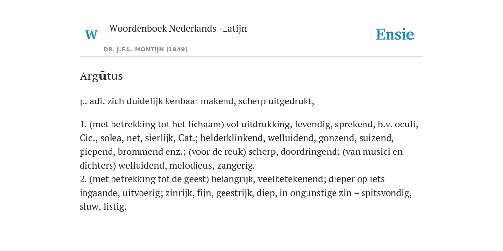Image resolution: width=503 pixels, height=251 pixels.
Task: Click the final words 'sluw, listig.'
Action: [103, 207]
